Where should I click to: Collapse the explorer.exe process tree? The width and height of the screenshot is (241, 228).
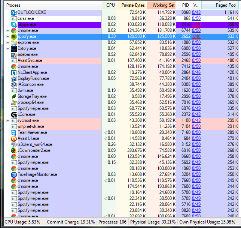click(x=7, y=43)
